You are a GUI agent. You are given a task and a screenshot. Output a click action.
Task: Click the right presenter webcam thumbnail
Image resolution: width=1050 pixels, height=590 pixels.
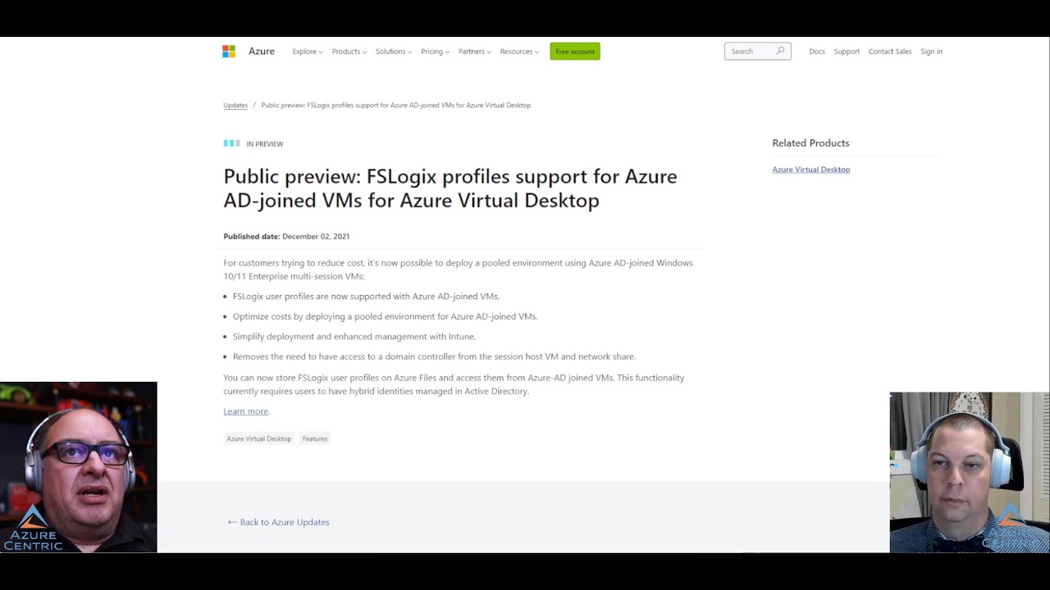tap(970, 473)
